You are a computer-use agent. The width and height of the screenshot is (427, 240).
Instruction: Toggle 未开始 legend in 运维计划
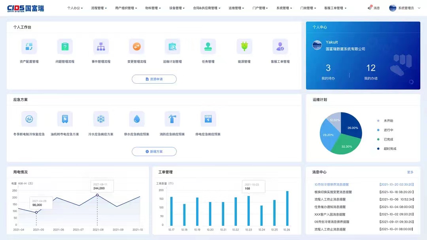point(385,121)
